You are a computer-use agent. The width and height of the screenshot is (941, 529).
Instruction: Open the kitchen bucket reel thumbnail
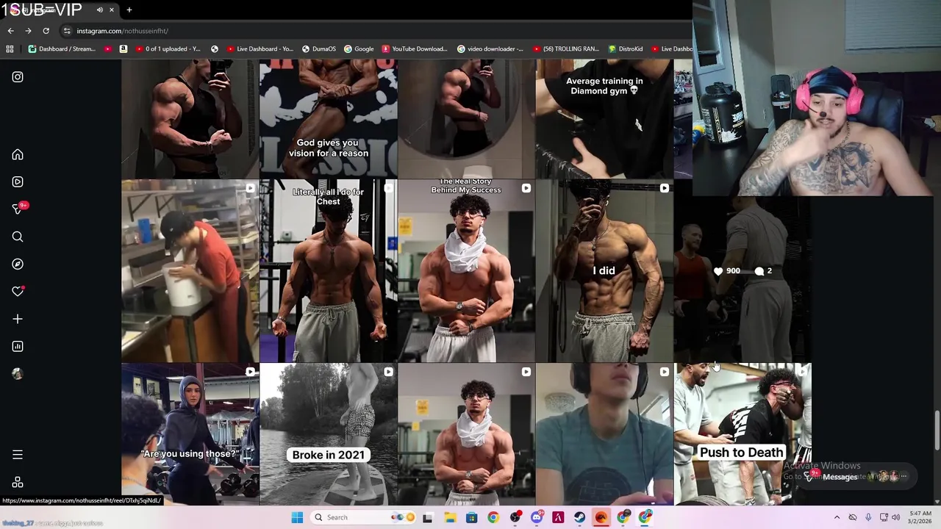click(190, 271)
